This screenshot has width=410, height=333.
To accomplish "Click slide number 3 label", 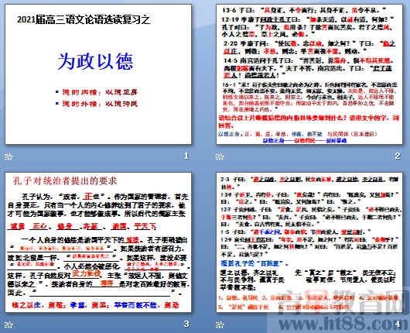I will tap(186, 324).
